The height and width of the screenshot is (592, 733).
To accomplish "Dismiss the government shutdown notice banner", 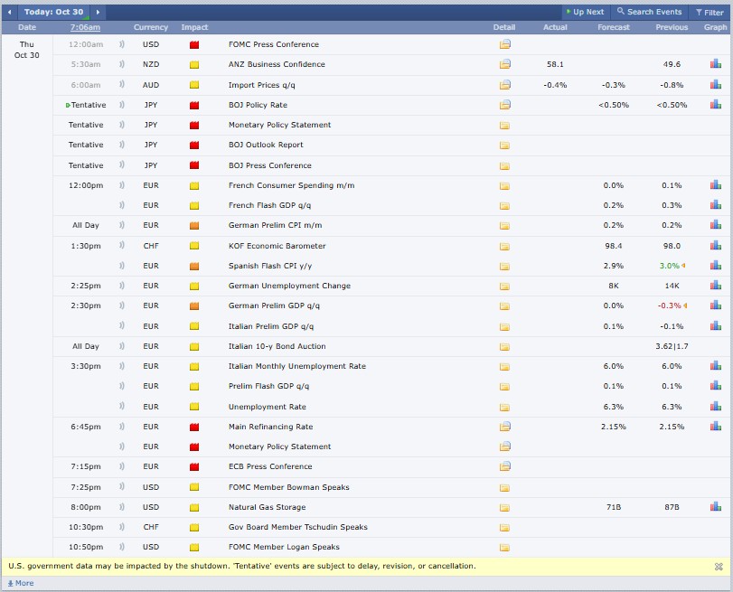I will pyautogui.click(x=719, y=567).
